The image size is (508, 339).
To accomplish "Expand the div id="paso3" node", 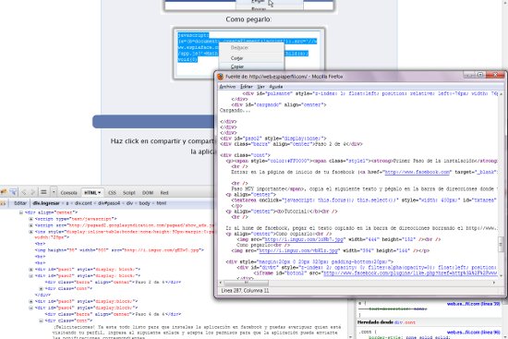I will pyautogui.click(x=31, y=301).
